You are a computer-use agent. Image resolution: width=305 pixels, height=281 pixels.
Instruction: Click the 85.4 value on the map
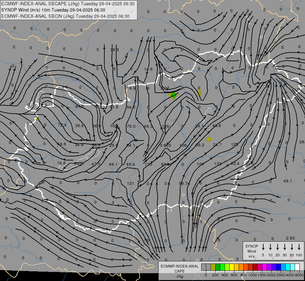click(x=131, y=165)
